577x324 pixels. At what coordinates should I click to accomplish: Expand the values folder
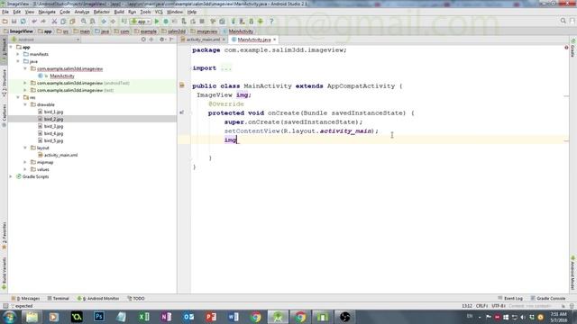click(x=25, y=169)
